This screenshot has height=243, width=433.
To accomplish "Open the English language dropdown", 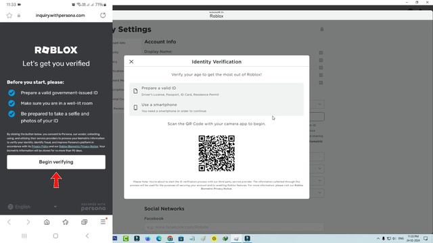I will click(x=32, y=207).
